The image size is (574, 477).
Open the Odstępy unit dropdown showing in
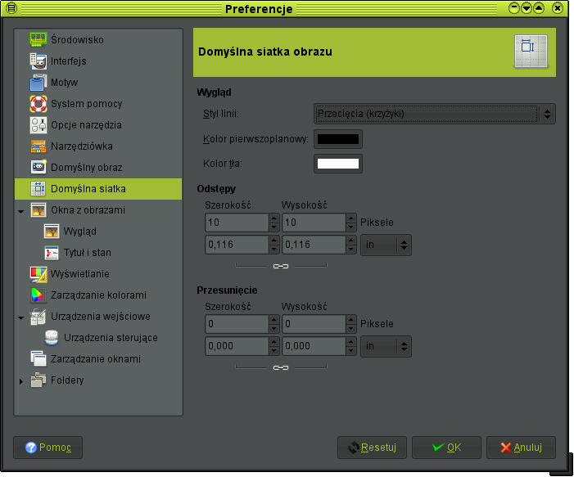point(386,244)
